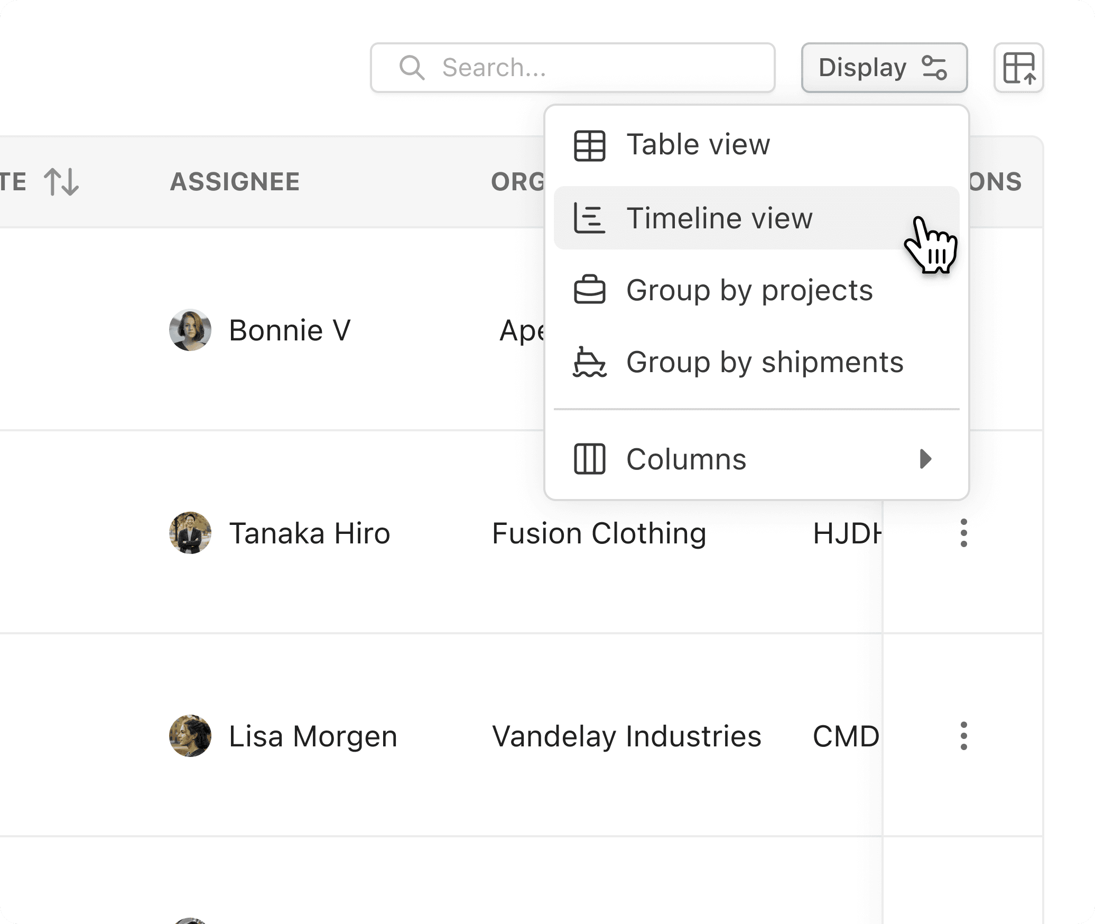Click the ship icon for shipments grouping
Image resolution: width=1095 pixels, height=924 pixels.
coord(589,363)
